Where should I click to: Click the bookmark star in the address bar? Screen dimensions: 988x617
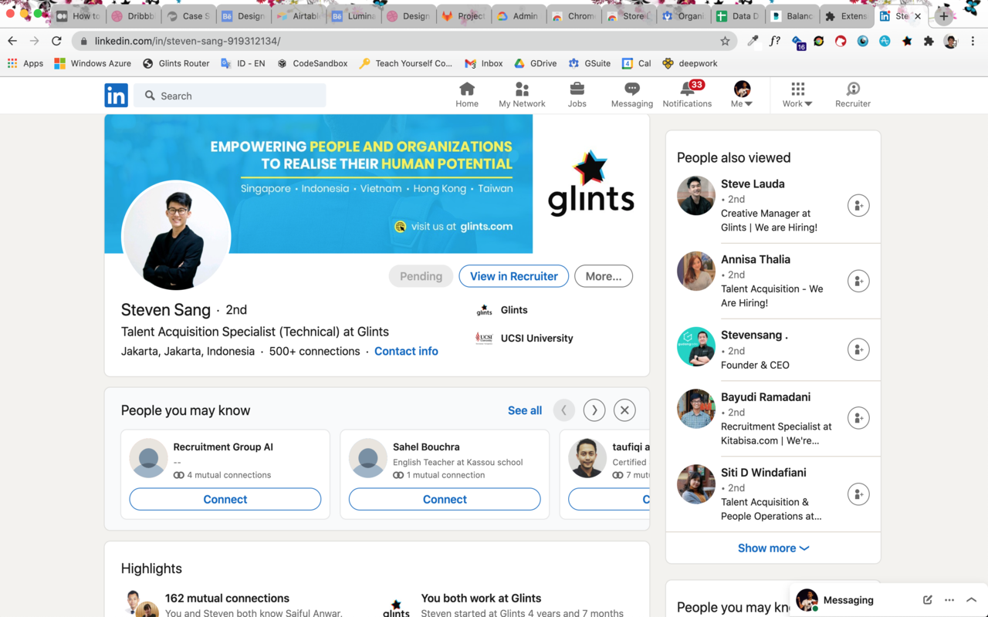tap(725, 41)
